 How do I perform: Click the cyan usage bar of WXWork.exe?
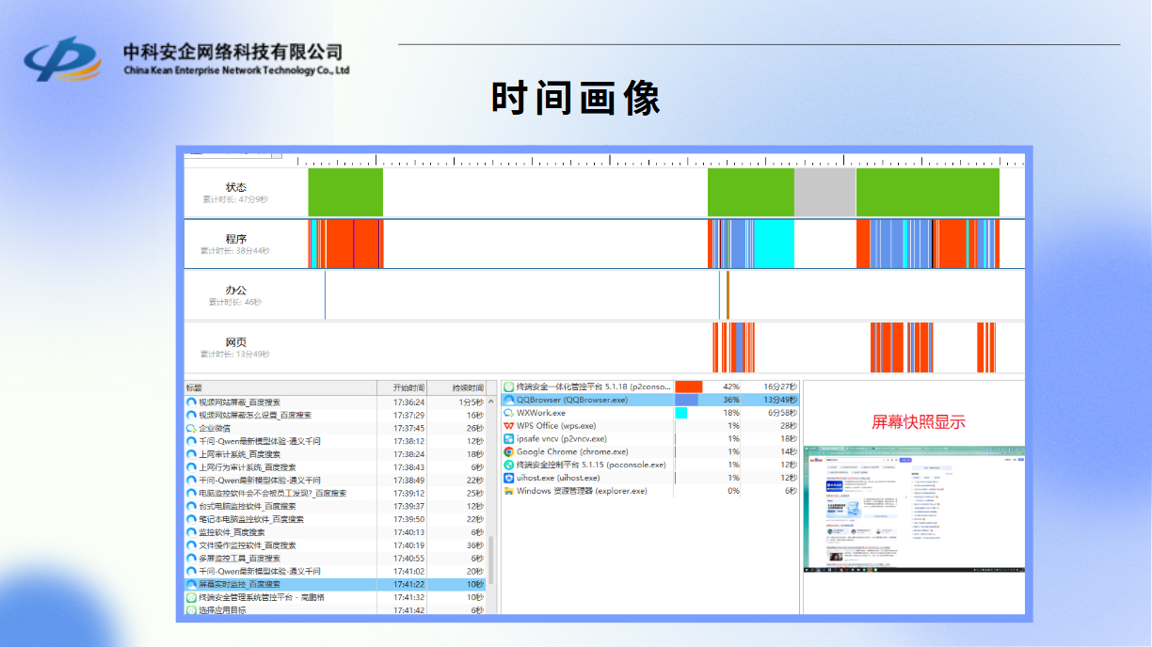point(681,413)
